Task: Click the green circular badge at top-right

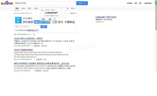Action: tap(156, 2)
